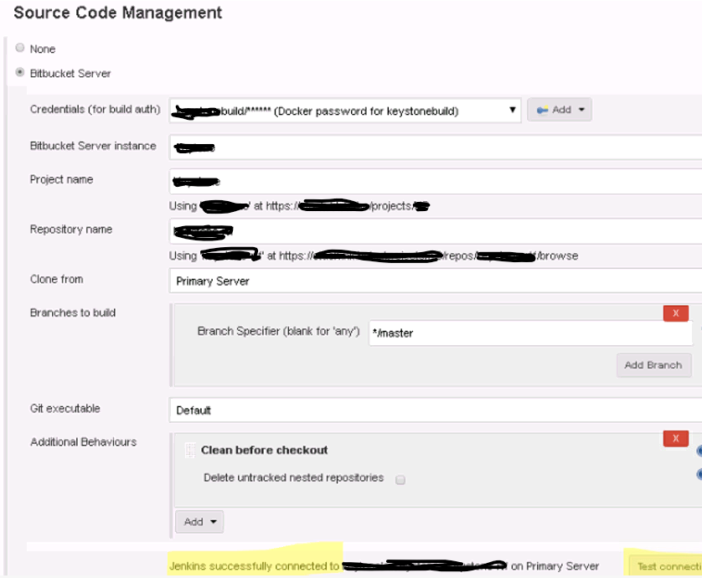Open help icon for Clean before checkout
Viewport: 702px width, 578px height.
coord(699,451)
